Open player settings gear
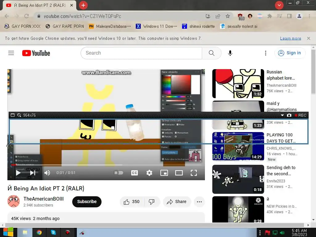The height and width of the screenshot is (237, 316). pos(149,173)
